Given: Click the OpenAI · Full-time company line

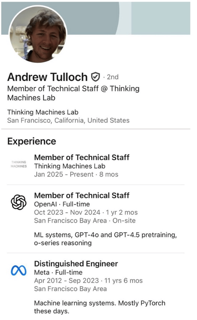Looking at the screenshot, I should click(x=62, y=204).
